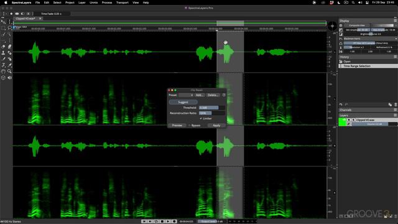Image resolution: width=398 pixels, height=224 pixels.
Task: Toggle the Bypass checkbox in Clip Repair
Action: click(189, 126)
